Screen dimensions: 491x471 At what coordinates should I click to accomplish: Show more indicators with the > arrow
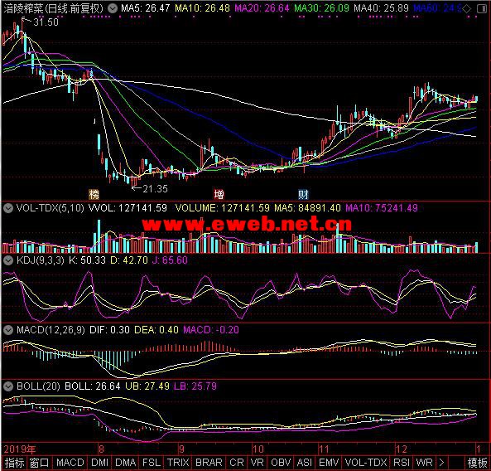(x=441, y=463)
